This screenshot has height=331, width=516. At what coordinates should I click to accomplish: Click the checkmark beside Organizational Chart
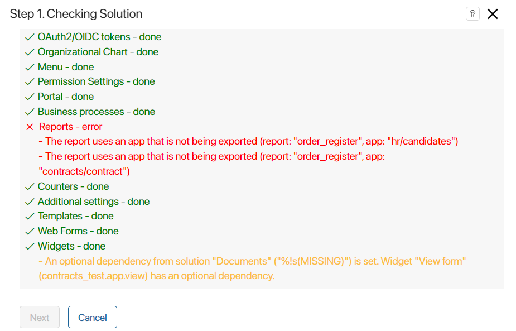coord(30,52)
